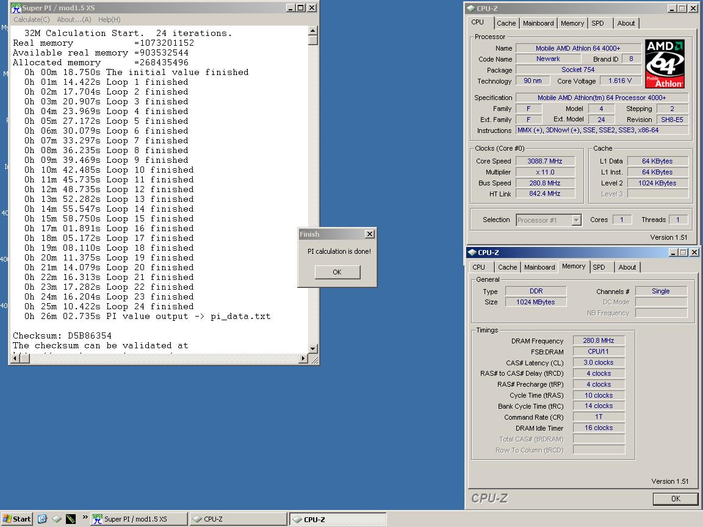Image resolution: width=703 pixels, height=527 pixels.
Task: Click the Bus Speed value in Clocks group
Action: tap(545, 183)
